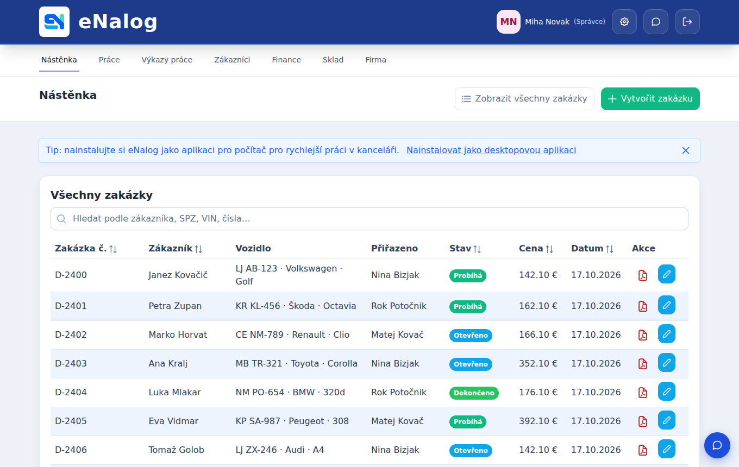The width and height of the screenshot is (739, 467).
Task: Open the floating chat support bubble
Action: (x=717, y=445)
